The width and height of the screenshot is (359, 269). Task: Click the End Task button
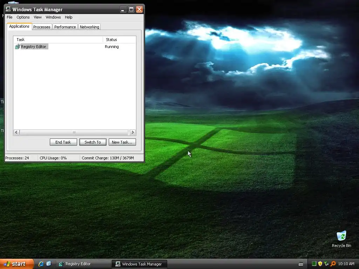(x=63, y=142)
